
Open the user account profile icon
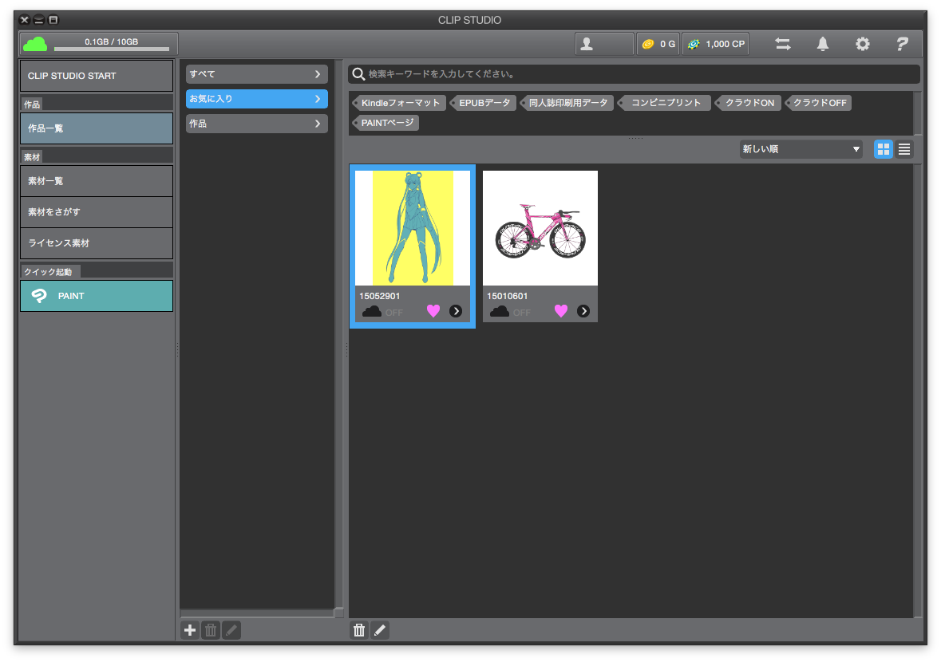pos(587,45)
